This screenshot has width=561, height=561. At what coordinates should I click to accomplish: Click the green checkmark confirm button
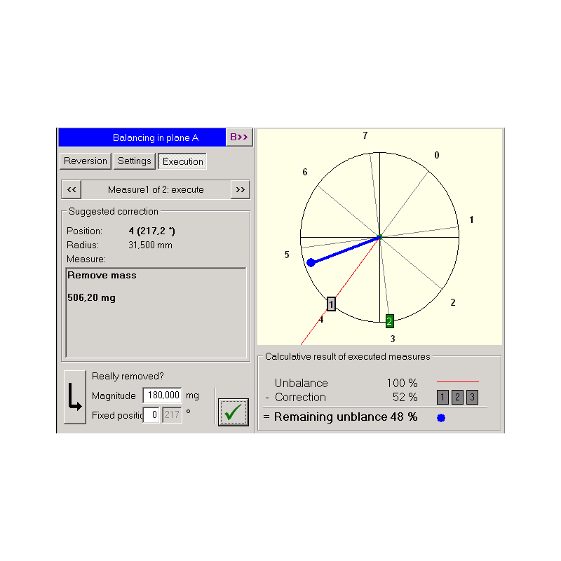tap(234, 412)
